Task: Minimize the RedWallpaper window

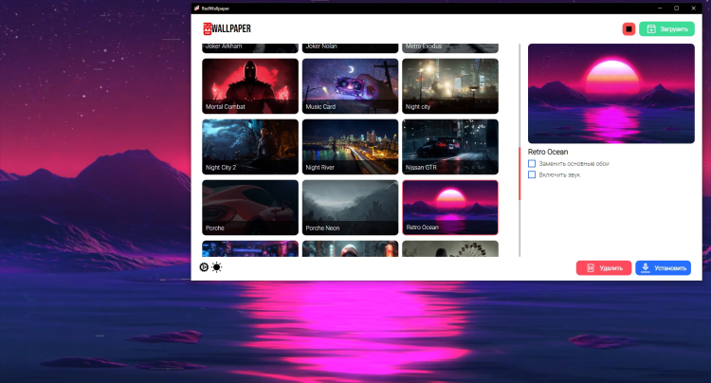Action: [660, 9]
